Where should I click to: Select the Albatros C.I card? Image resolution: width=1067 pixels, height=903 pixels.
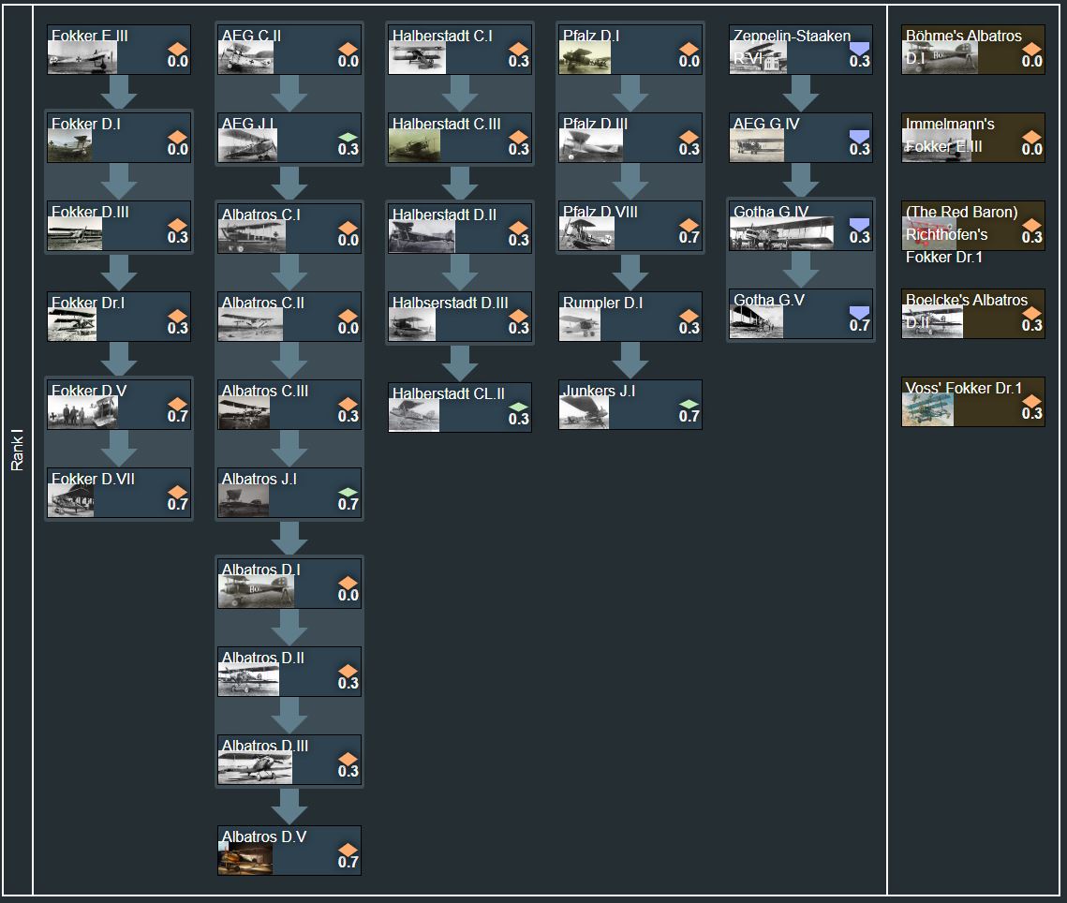coord(289,228)
